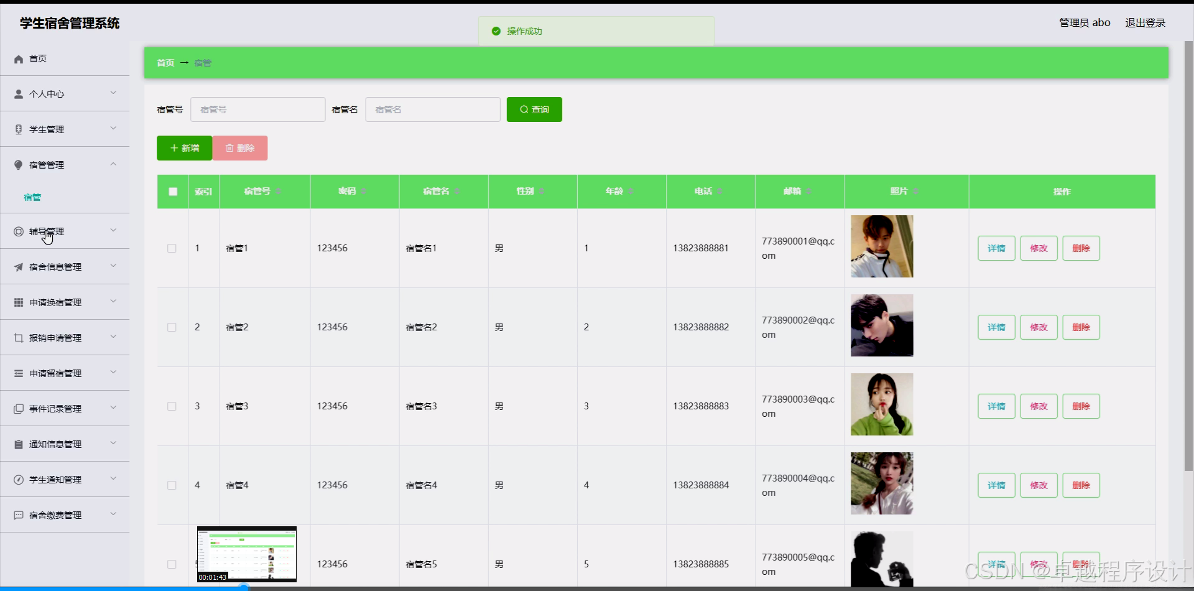Viewport: 1194px width, 591px height.
Task: Expand the 学生管理 menu chevron
Action: (x=113, y=128)
